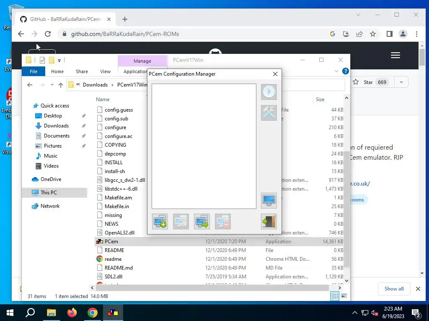
Task: Sort files by Size column header
Action: [x=320, y=99]
